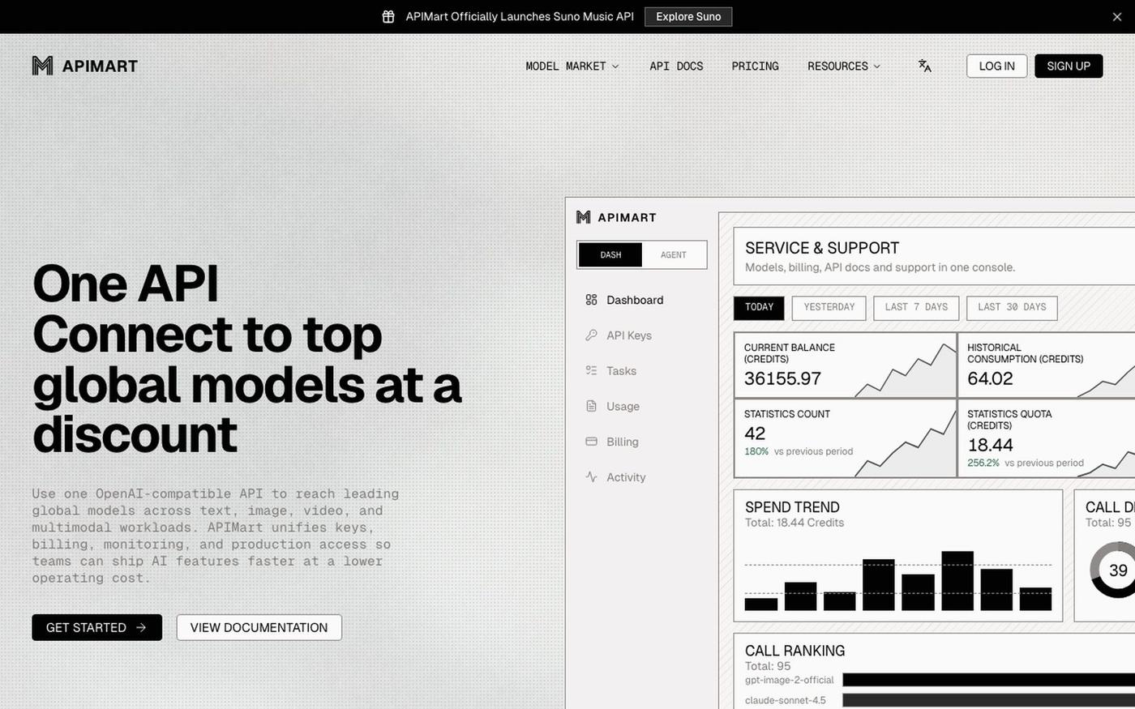The width and height of the screenshot is (1135, 709).
Task: Click the language translate icon
Action: 924,66
